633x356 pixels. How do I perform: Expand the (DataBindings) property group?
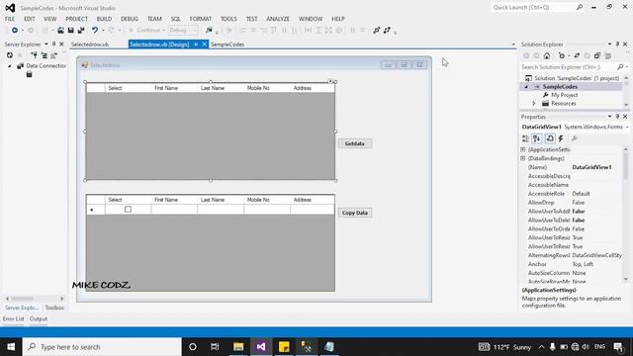tap(523, 158)
